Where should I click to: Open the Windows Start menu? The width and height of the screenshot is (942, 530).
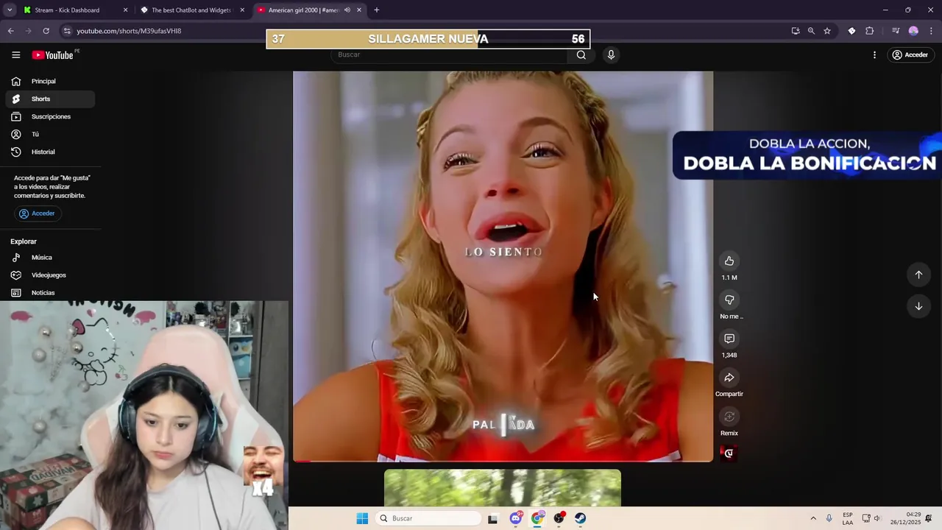362,518
